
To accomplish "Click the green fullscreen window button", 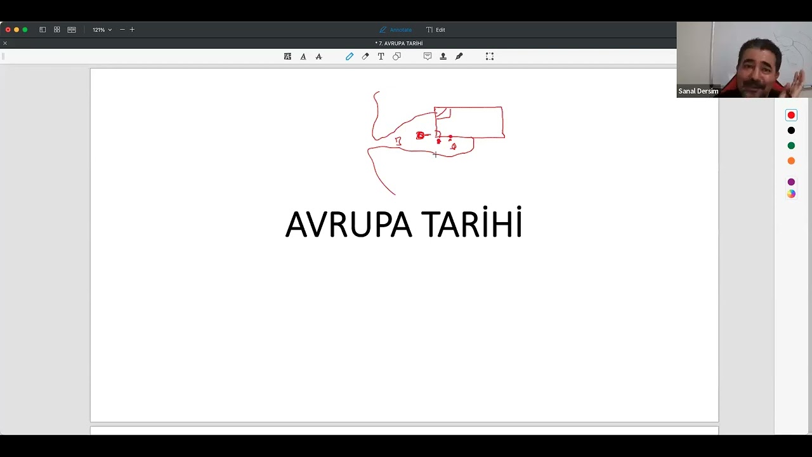I will tap(25, 30).
